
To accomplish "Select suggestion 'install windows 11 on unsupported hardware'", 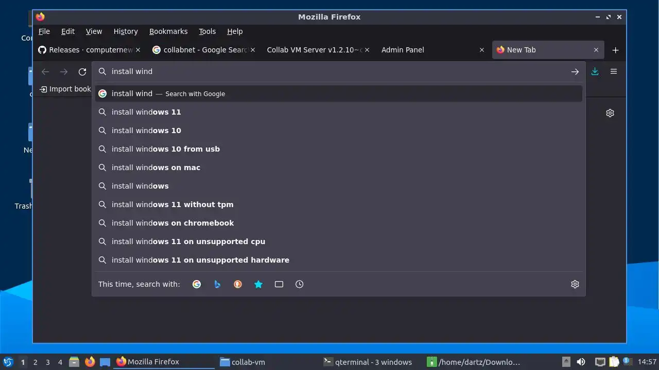I will point(339,260).
